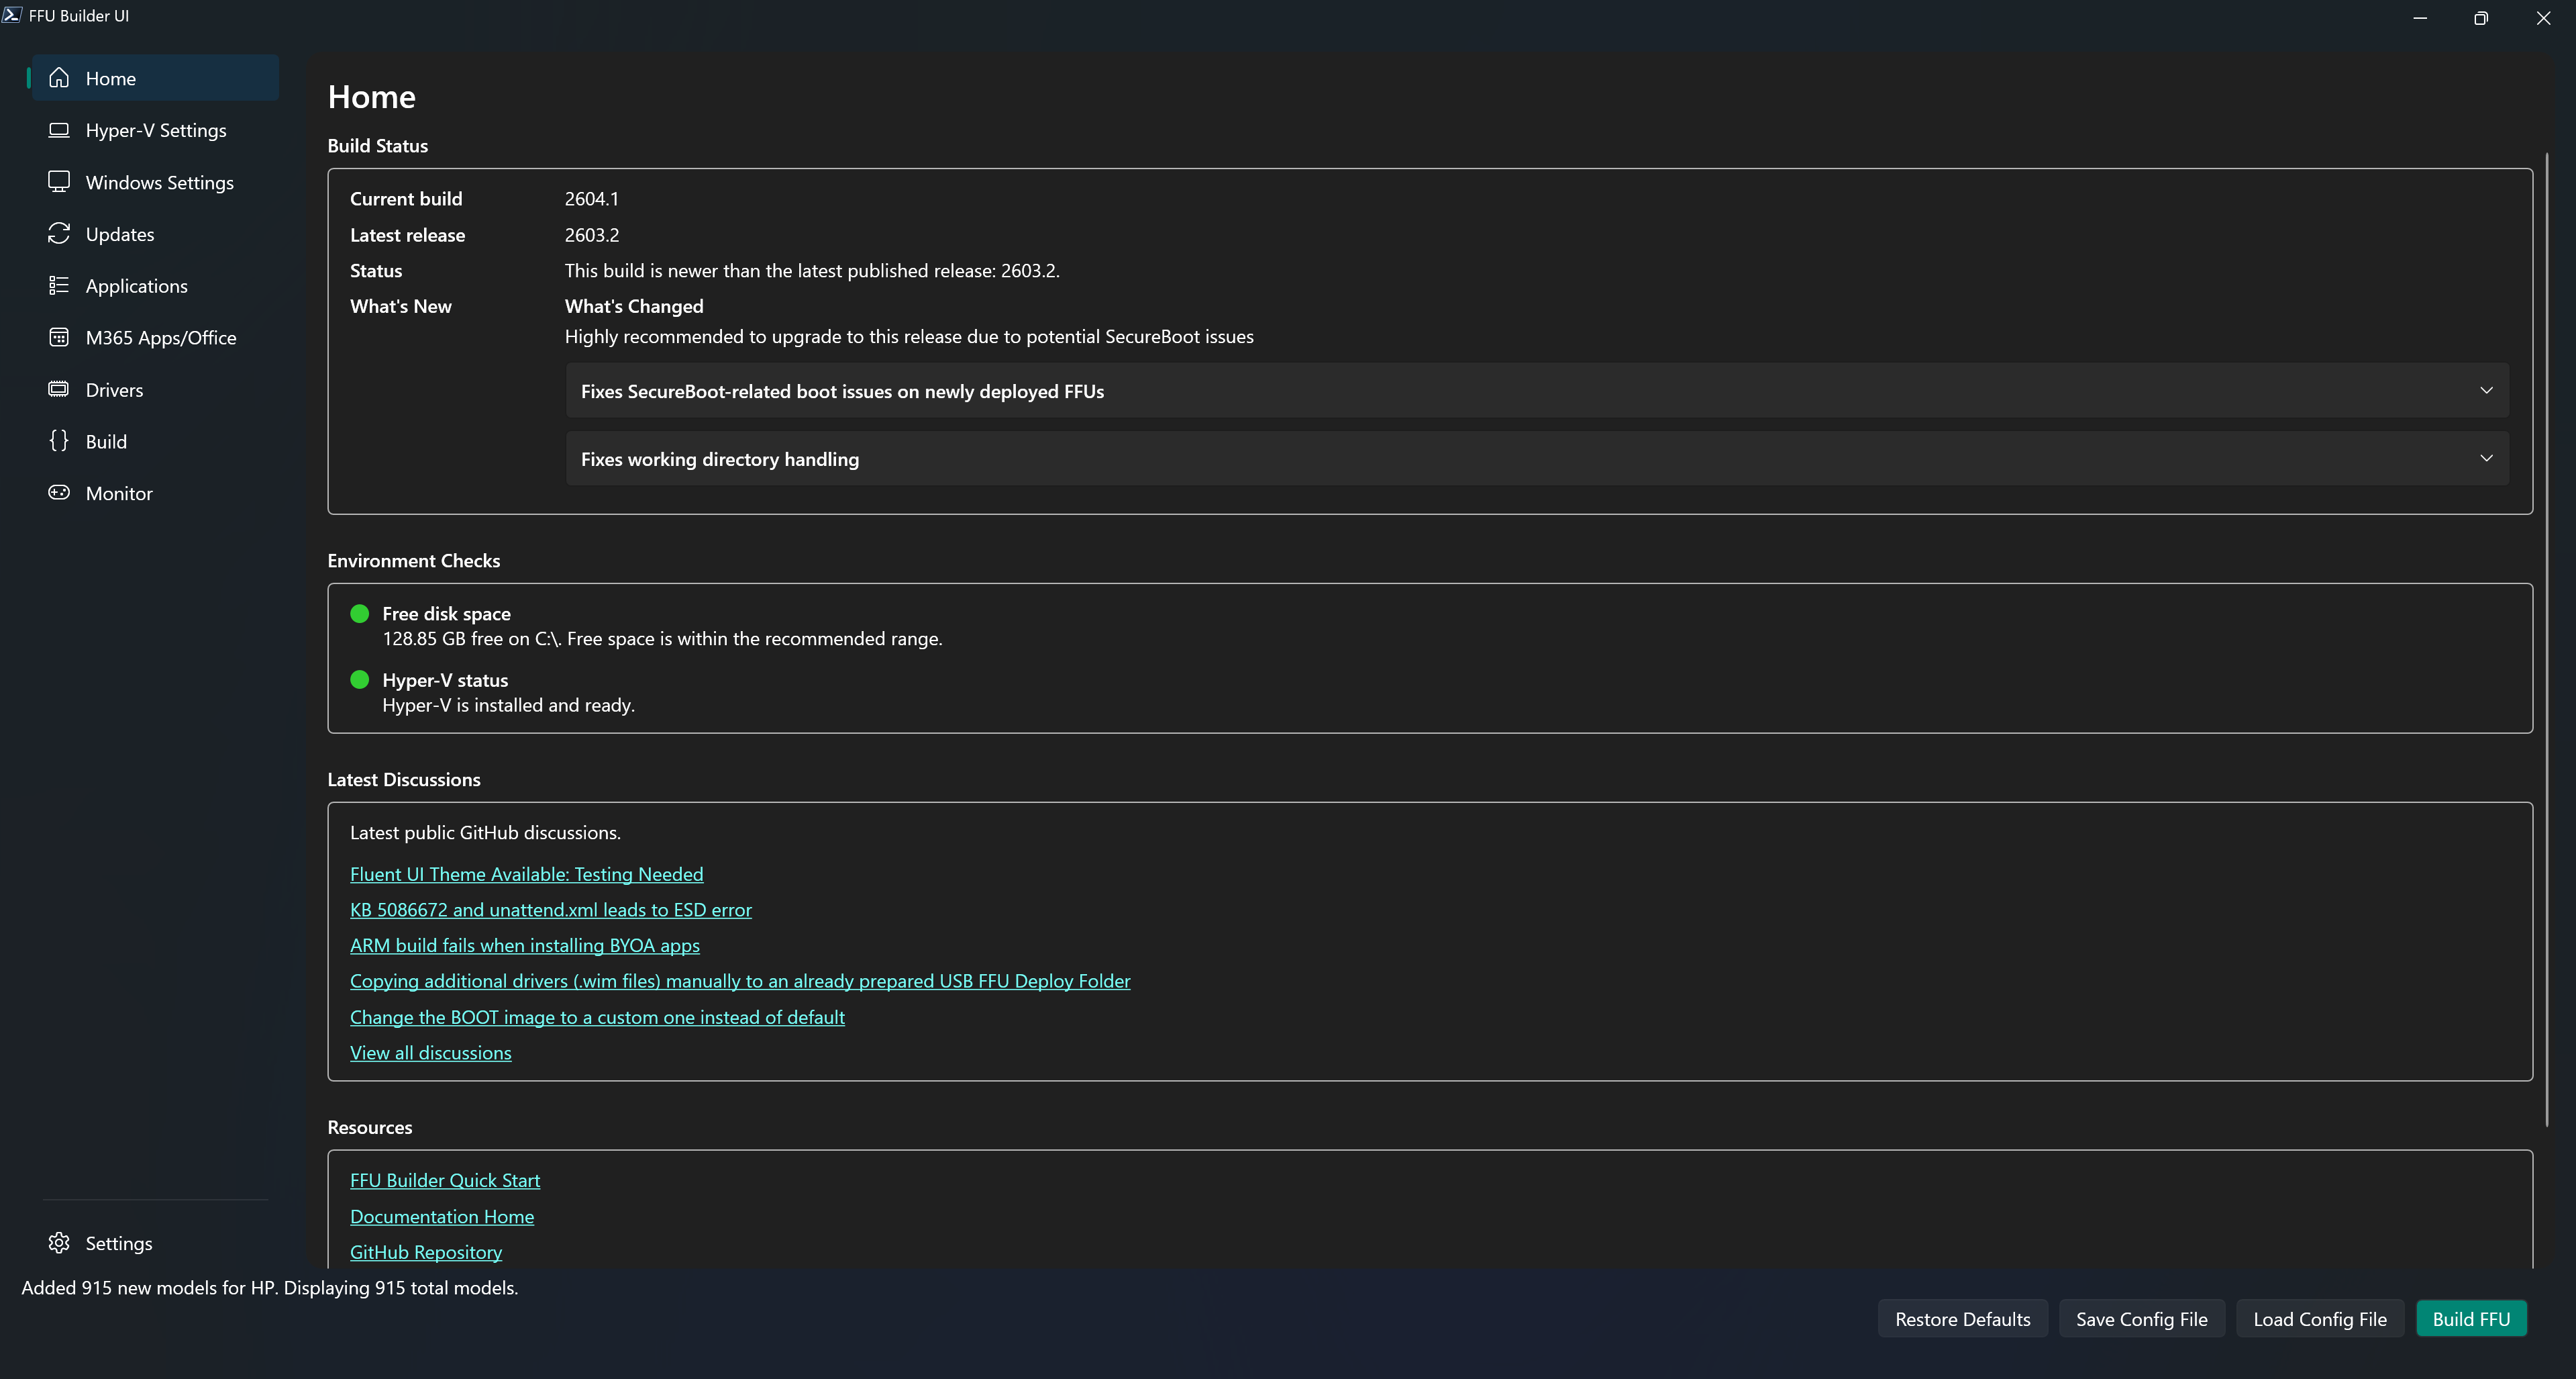2576x1379 pixels.
Task: Click the Monitor sidebar icon
Action: [59, 493]
